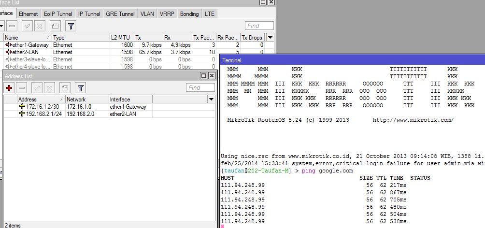Viewport: 485px width, 228px height.
Task: Expand the add-interface dropdown arrow
Action: point(1,26)
